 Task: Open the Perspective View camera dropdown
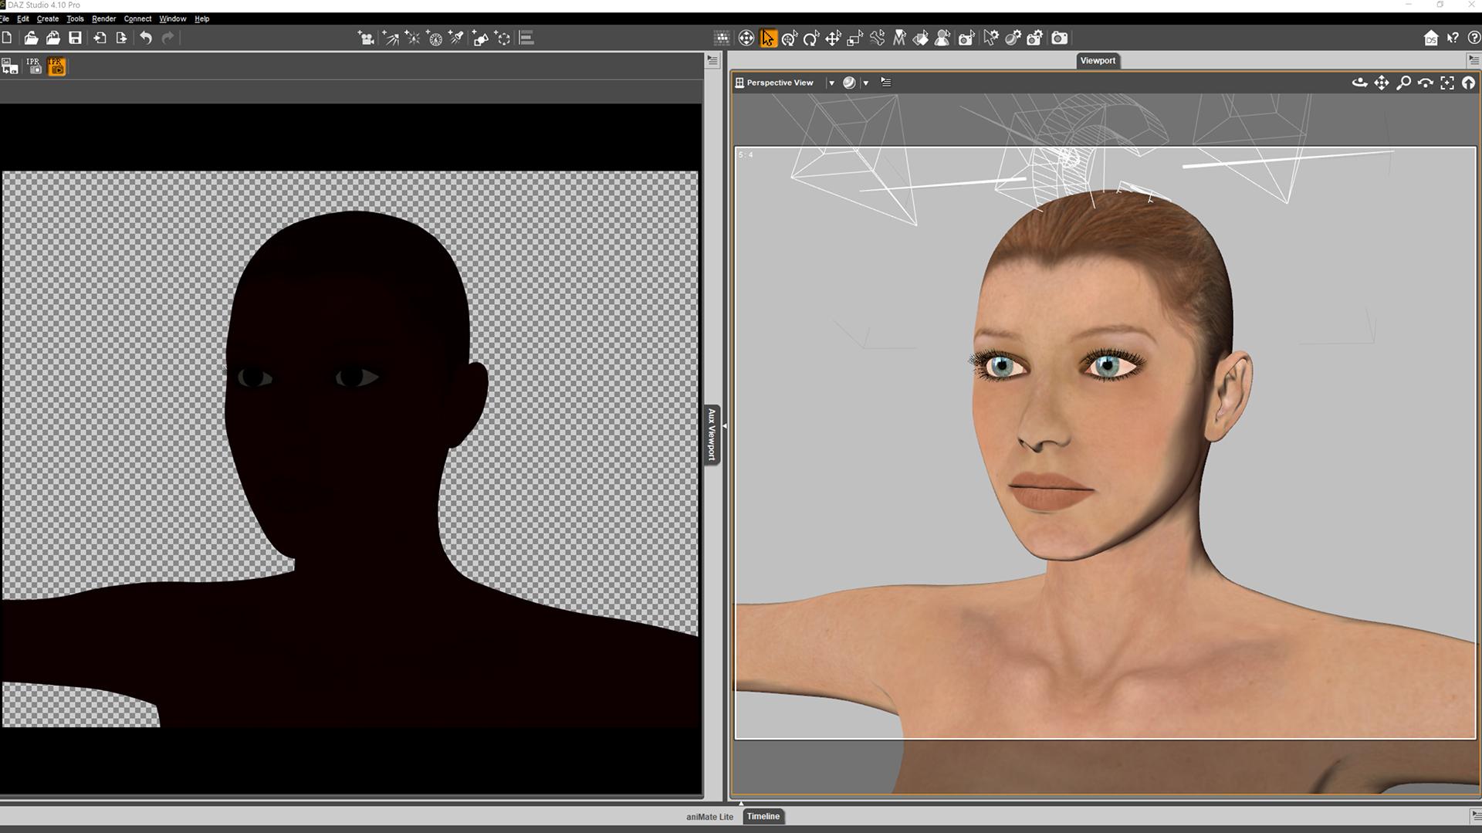tap(831, 83)
